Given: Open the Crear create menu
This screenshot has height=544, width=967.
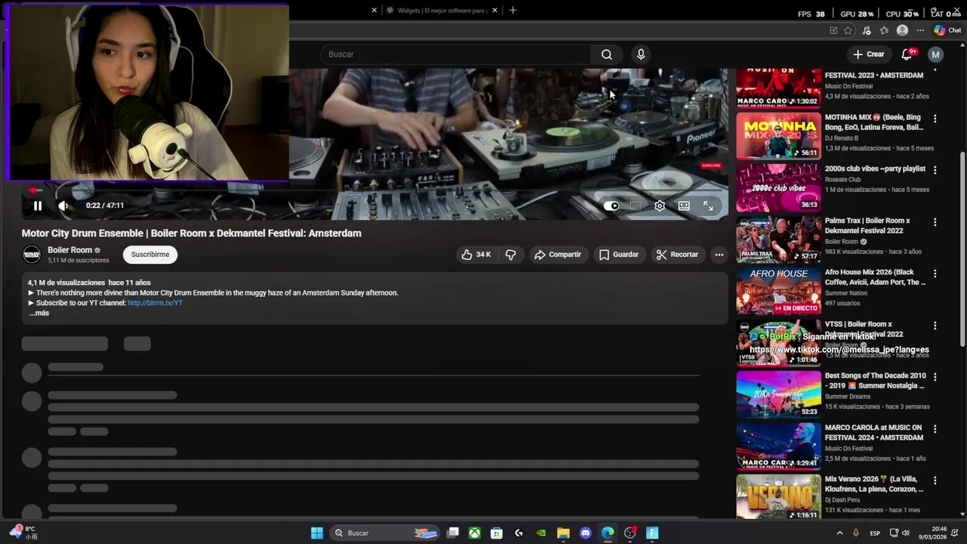Looking at the screenshot, I should click(868, 54).
